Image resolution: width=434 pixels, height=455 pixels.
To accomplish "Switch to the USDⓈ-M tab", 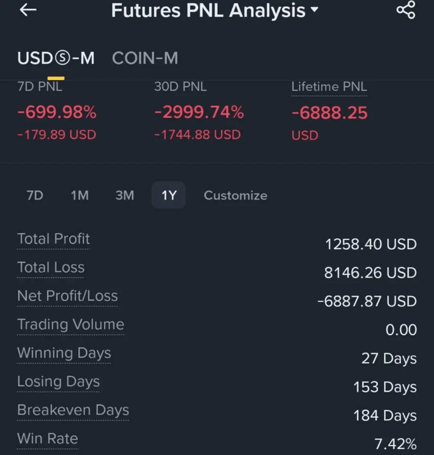I will [x=56, y=59].
